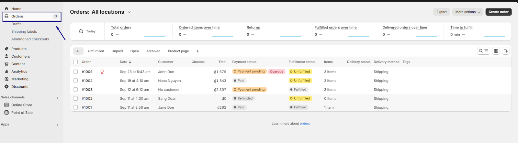Image resolution: width=518 pixels, height=143 pixels.
Task: Switch to the Unpaid tab
Action: (x=117, y=51)
